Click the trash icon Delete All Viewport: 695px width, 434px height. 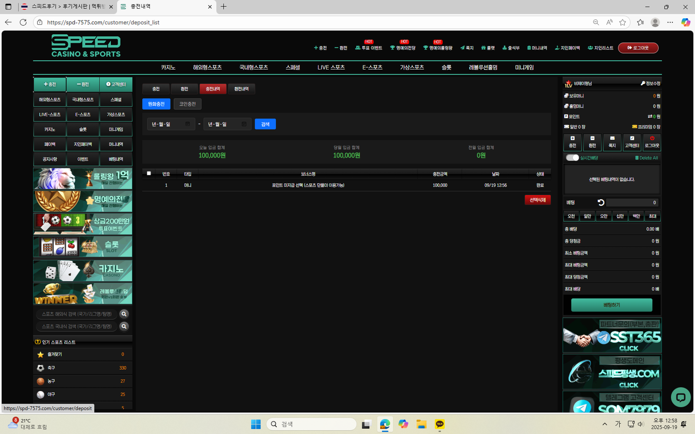(x=637, y=158)
